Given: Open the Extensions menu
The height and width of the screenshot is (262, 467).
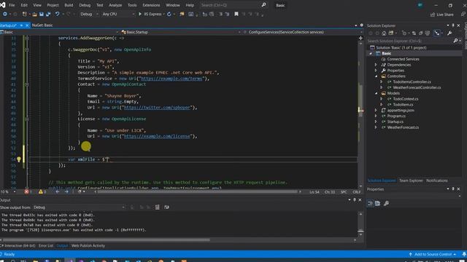Looking at the screenshot, I should (x=151, y=5).
